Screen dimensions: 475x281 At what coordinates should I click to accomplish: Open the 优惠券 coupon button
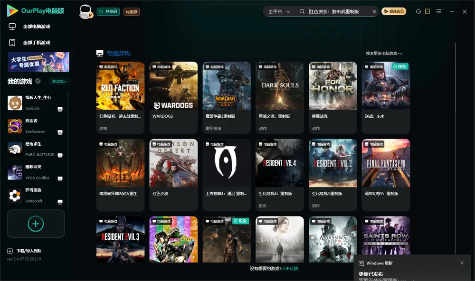132,12
